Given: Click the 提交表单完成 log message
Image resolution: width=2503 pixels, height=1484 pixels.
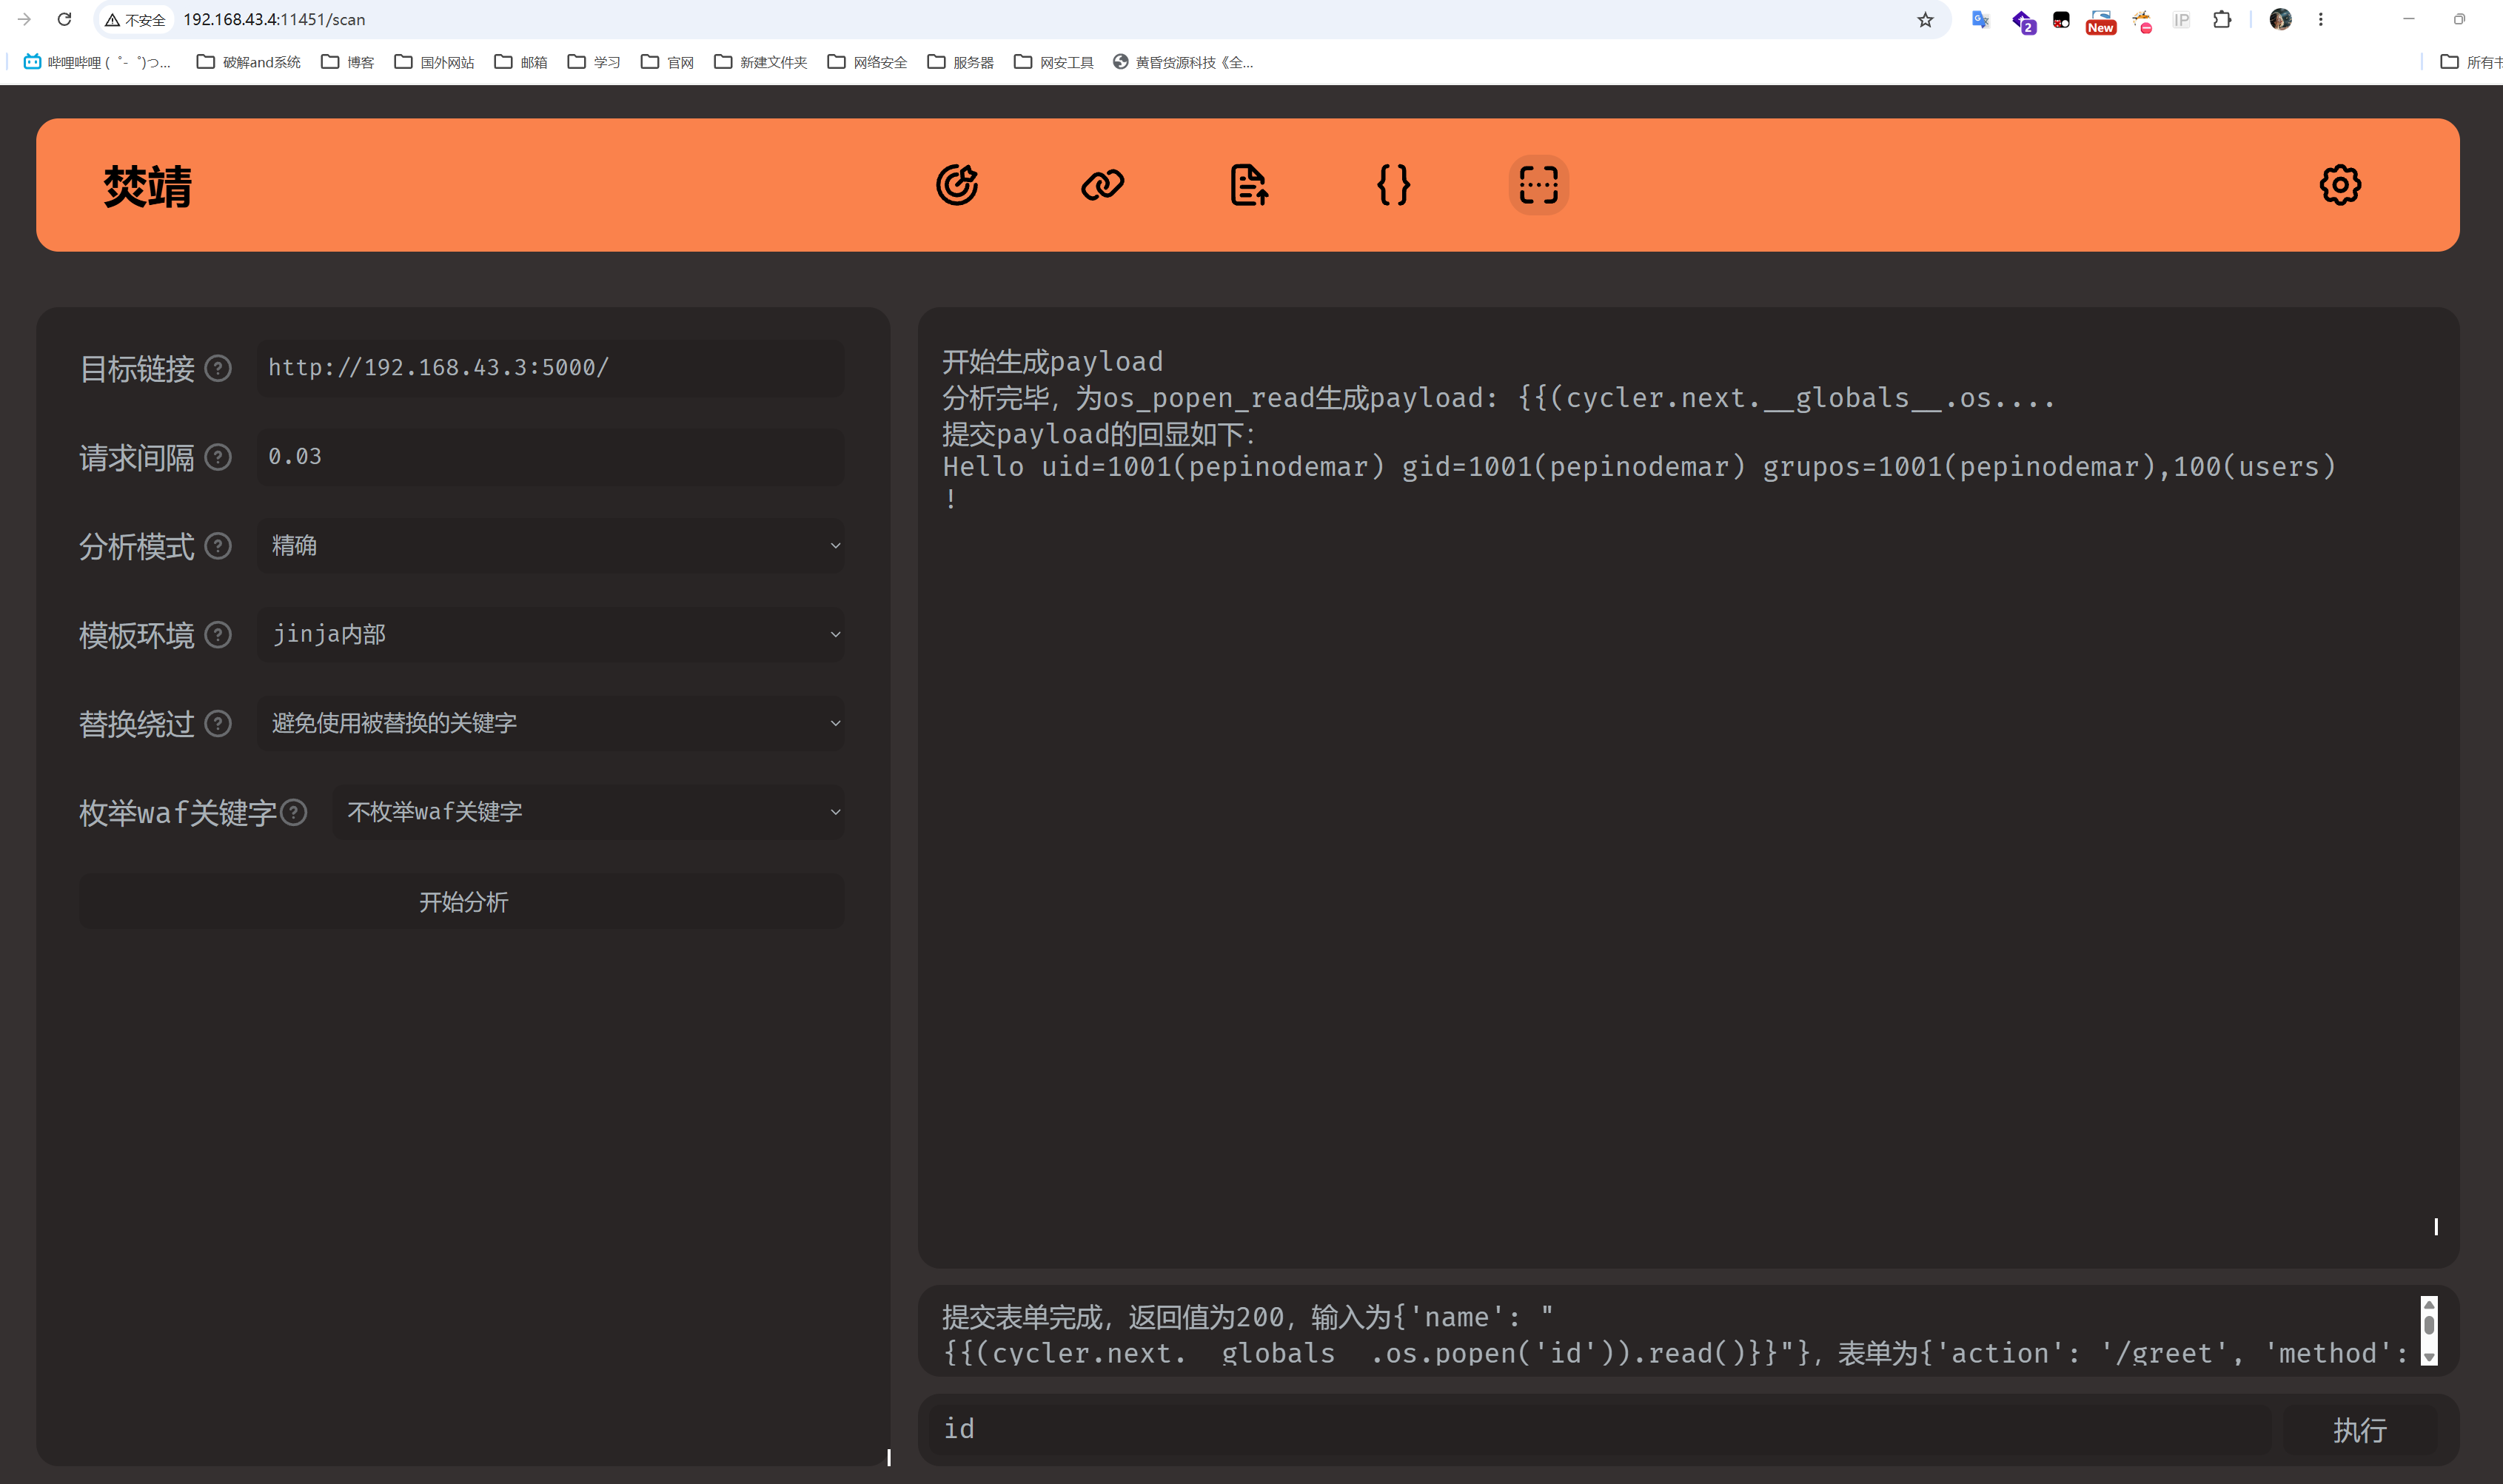Looking at the screenshot, I should pos(1674,1335).
